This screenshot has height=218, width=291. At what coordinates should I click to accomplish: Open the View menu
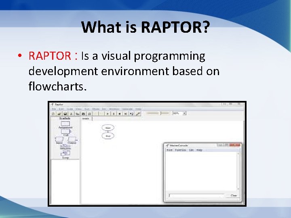pos(79,109)
